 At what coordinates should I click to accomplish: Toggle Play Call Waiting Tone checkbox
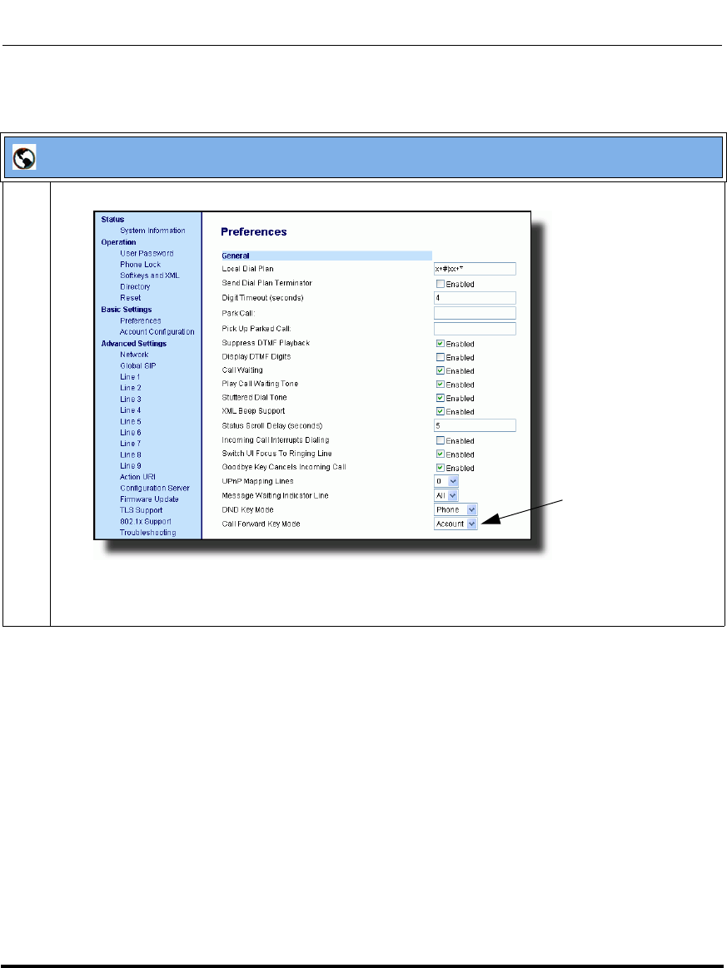[441, 385]
